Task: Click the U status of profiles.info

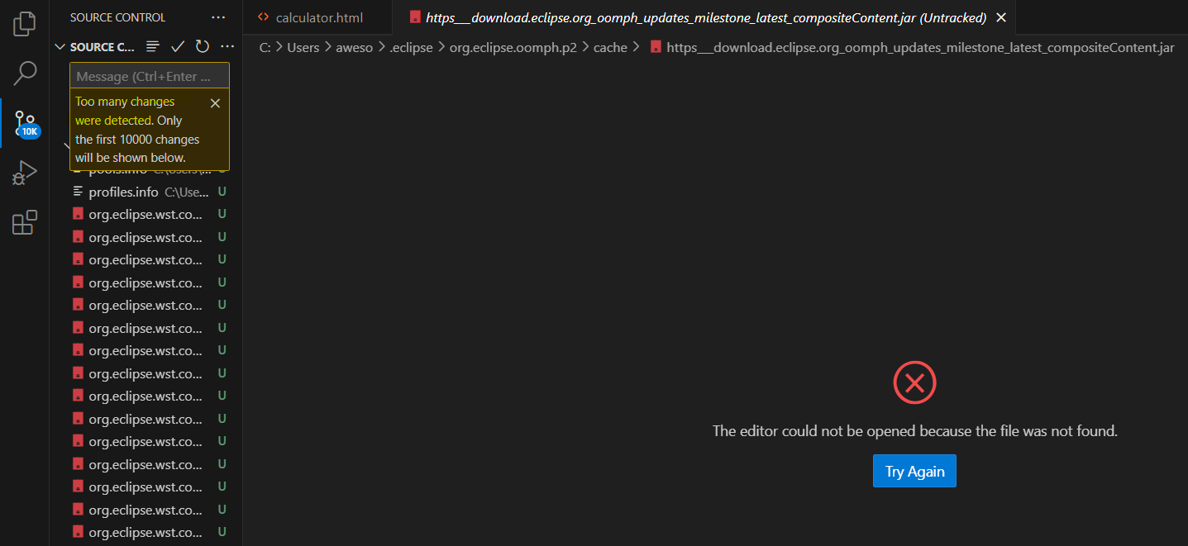Action: pyautogui.click(x=222, y=192)
